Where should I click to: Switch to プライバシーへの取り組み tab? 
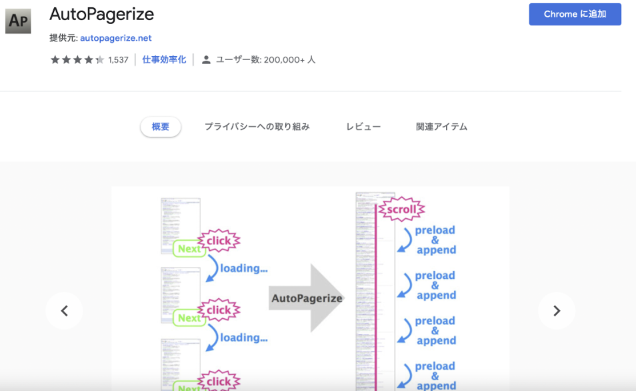click(257, 127)
